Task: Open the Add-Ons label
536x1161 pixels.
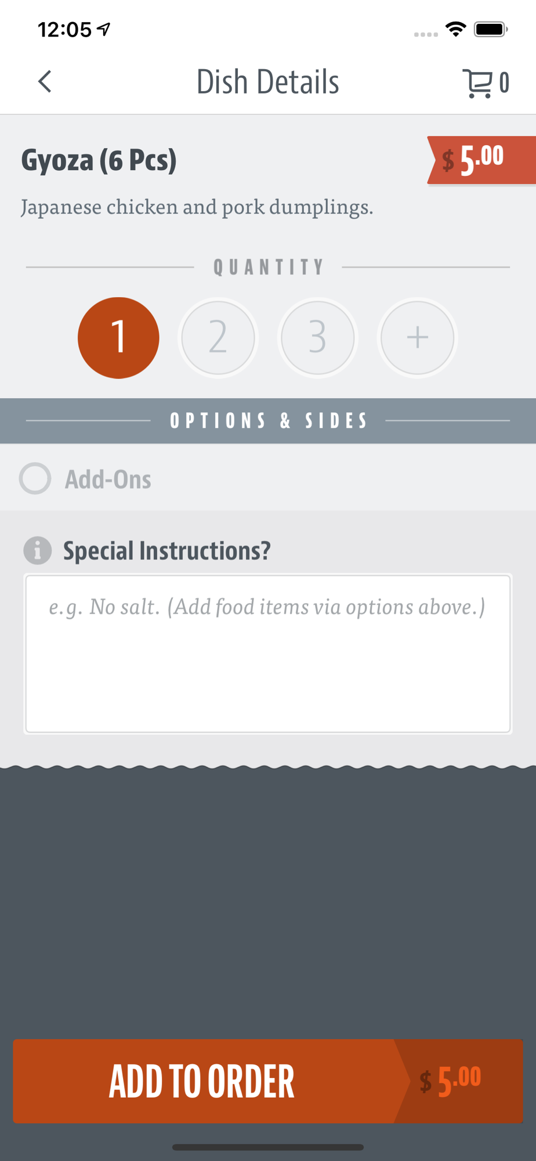Action: 108,479
